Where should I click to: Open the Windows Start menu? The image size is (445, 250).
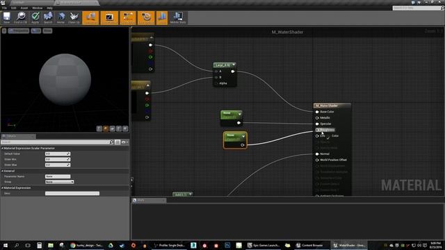pos(6,245)
